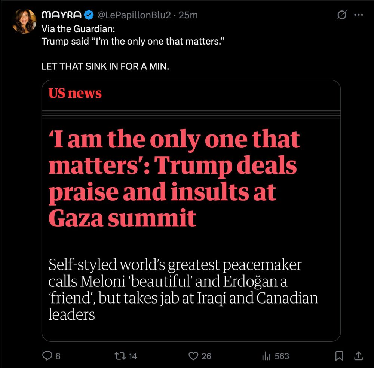
Task: Open the @LePapillonBlu2 handle link
Action: pyautogui.click(x=134, y=15)
